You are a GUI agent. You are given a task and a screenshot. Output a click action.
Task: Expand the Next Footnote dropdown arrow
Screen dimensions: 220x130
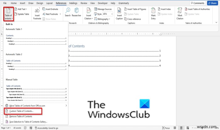point(60,14)
